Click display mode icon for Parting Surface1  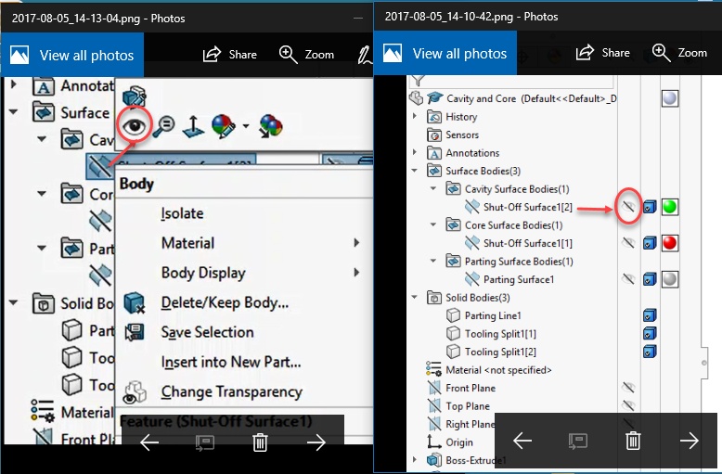[650, 279]
